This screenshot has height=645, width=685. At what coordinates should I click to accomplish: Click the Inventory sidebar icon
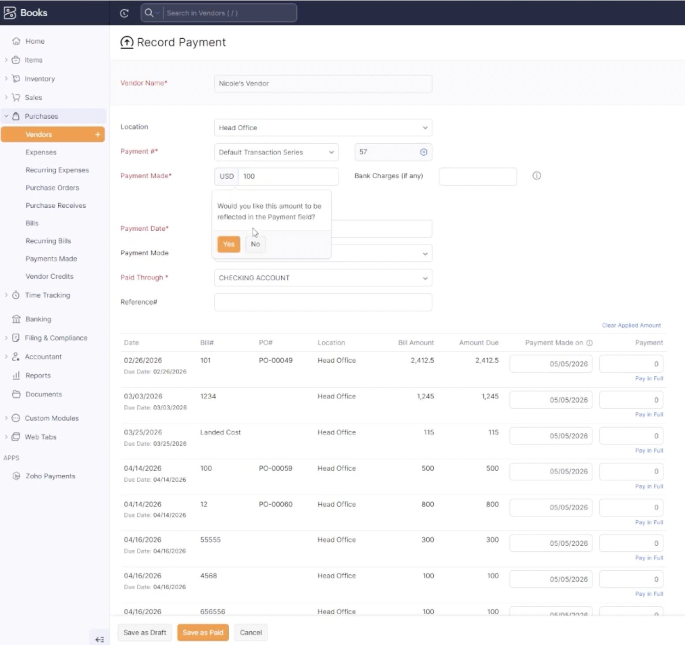[16, 79]
